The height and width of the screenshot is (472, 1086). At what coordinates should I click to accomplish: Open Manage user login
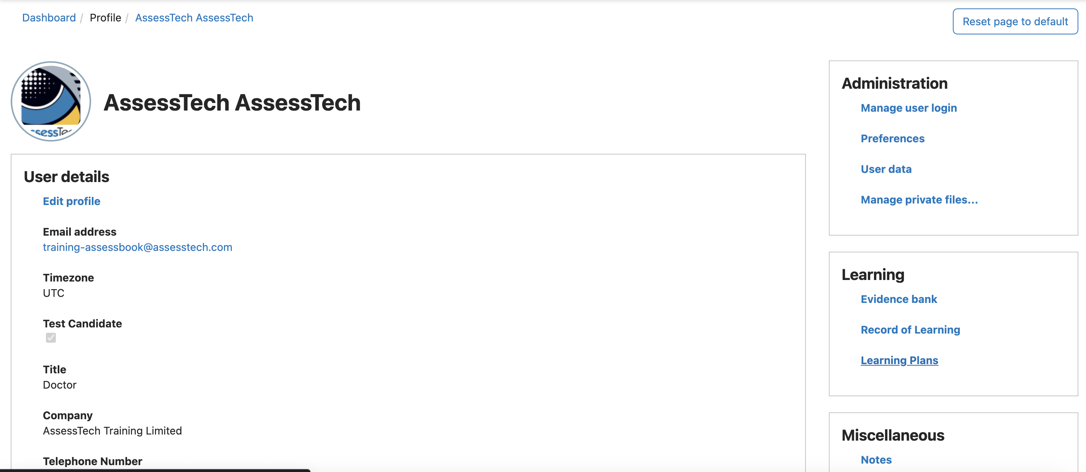[908, 108]
